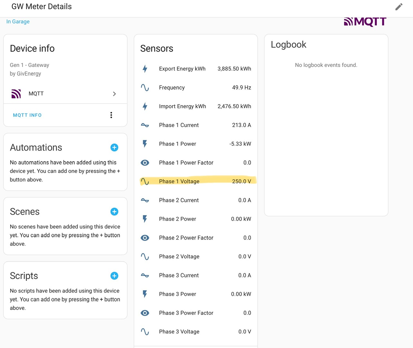
Task: Click the MQTT integration icon in Device info
Action: point(16,94)
